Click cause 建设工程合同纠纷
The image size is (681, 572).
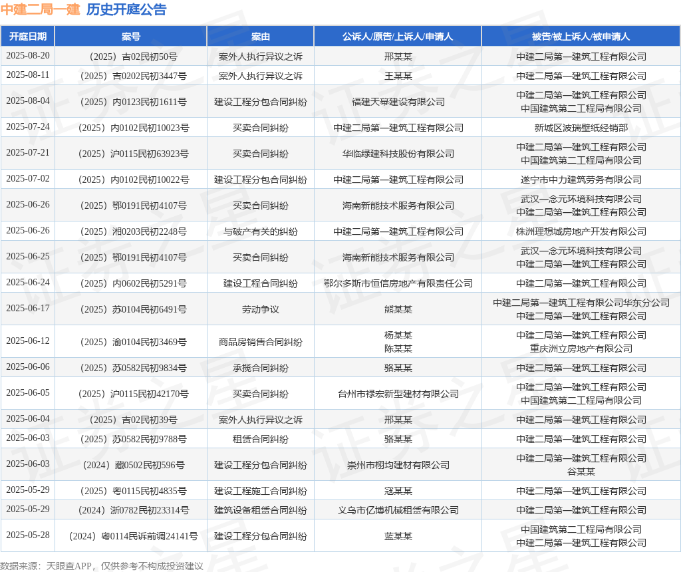pyautogui.click(x=261, y=283)
